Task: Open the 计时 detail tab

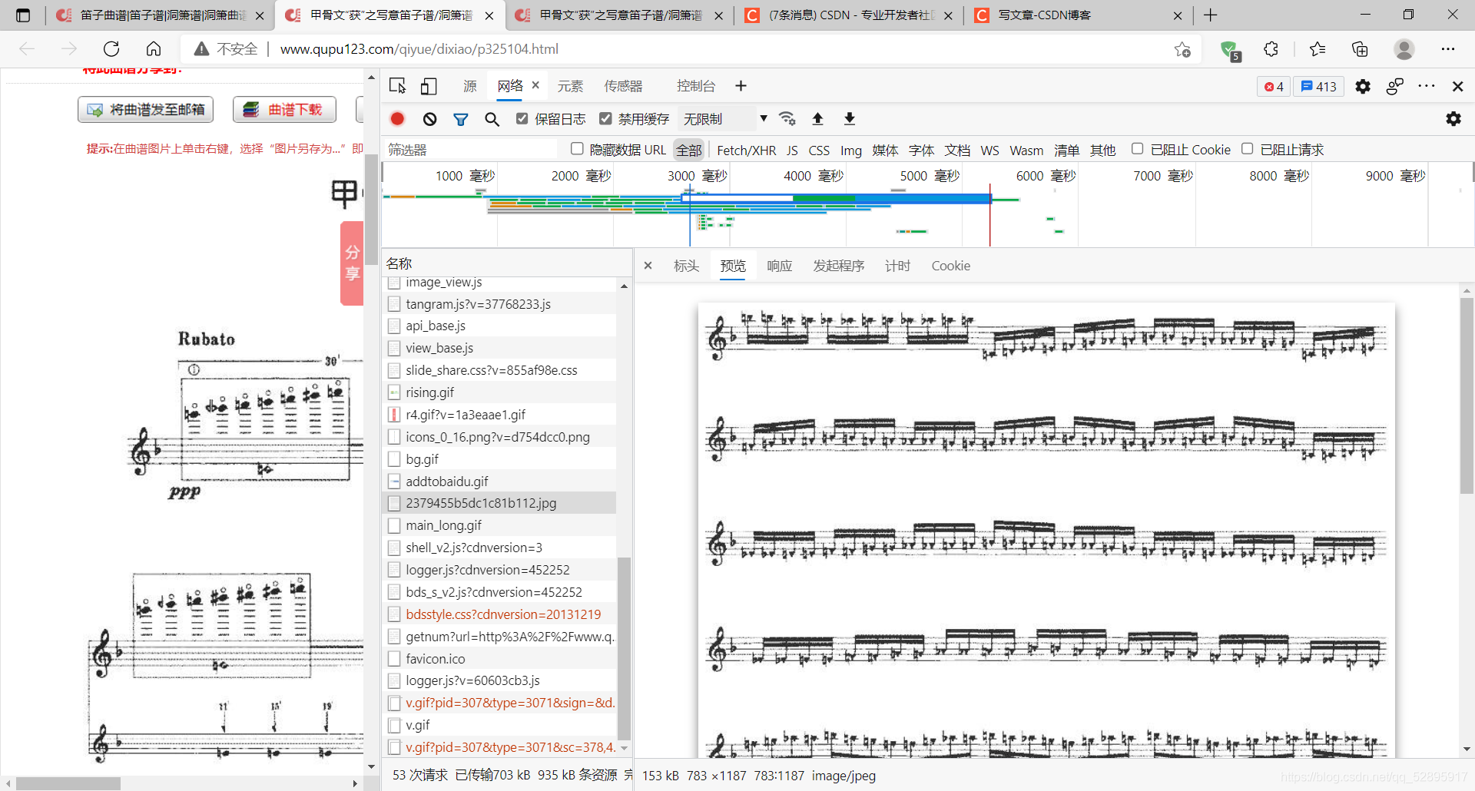Action: [897, 266]
